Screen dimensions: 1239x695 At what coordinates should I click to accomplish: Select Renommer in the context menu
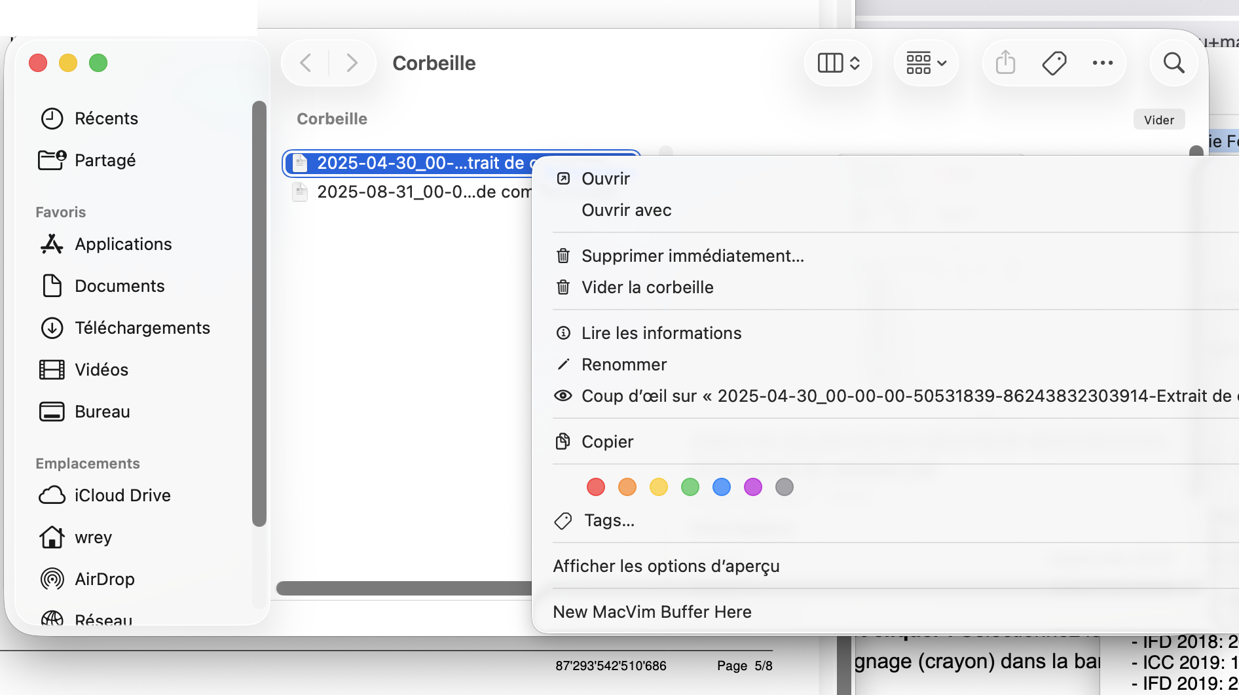[623, 365]
